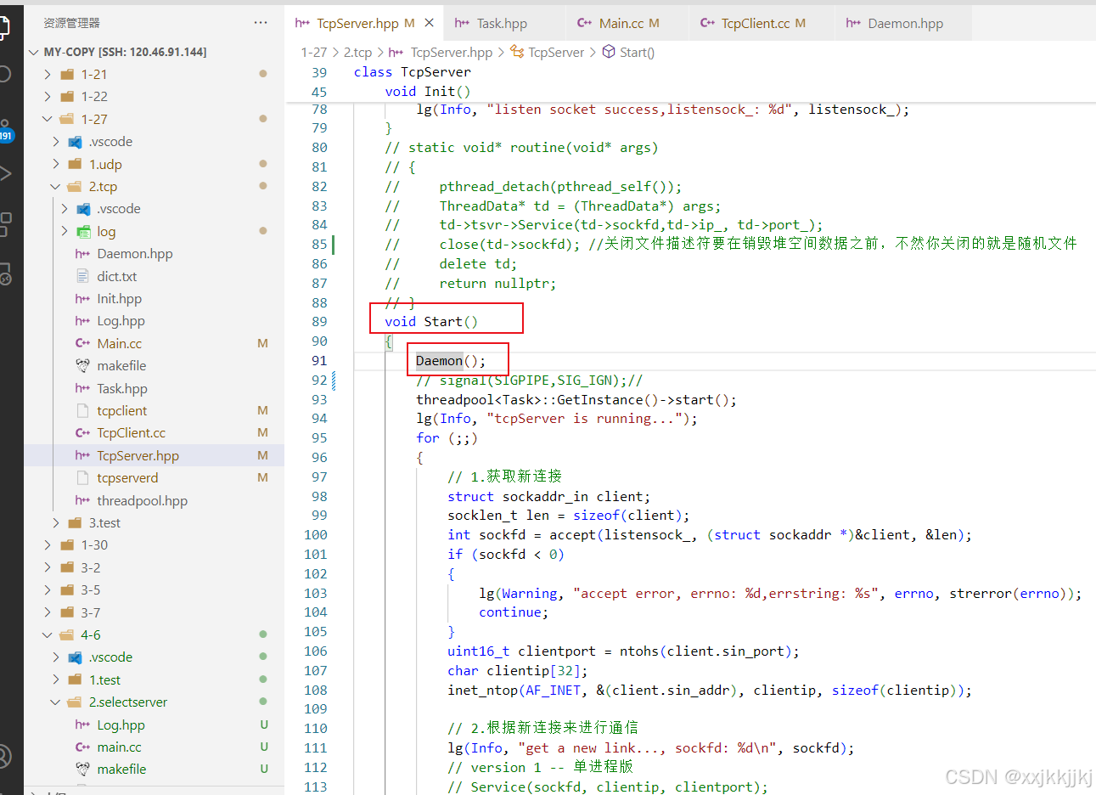Expand the 1.test folder under 4-6

[x=56, y=680]
